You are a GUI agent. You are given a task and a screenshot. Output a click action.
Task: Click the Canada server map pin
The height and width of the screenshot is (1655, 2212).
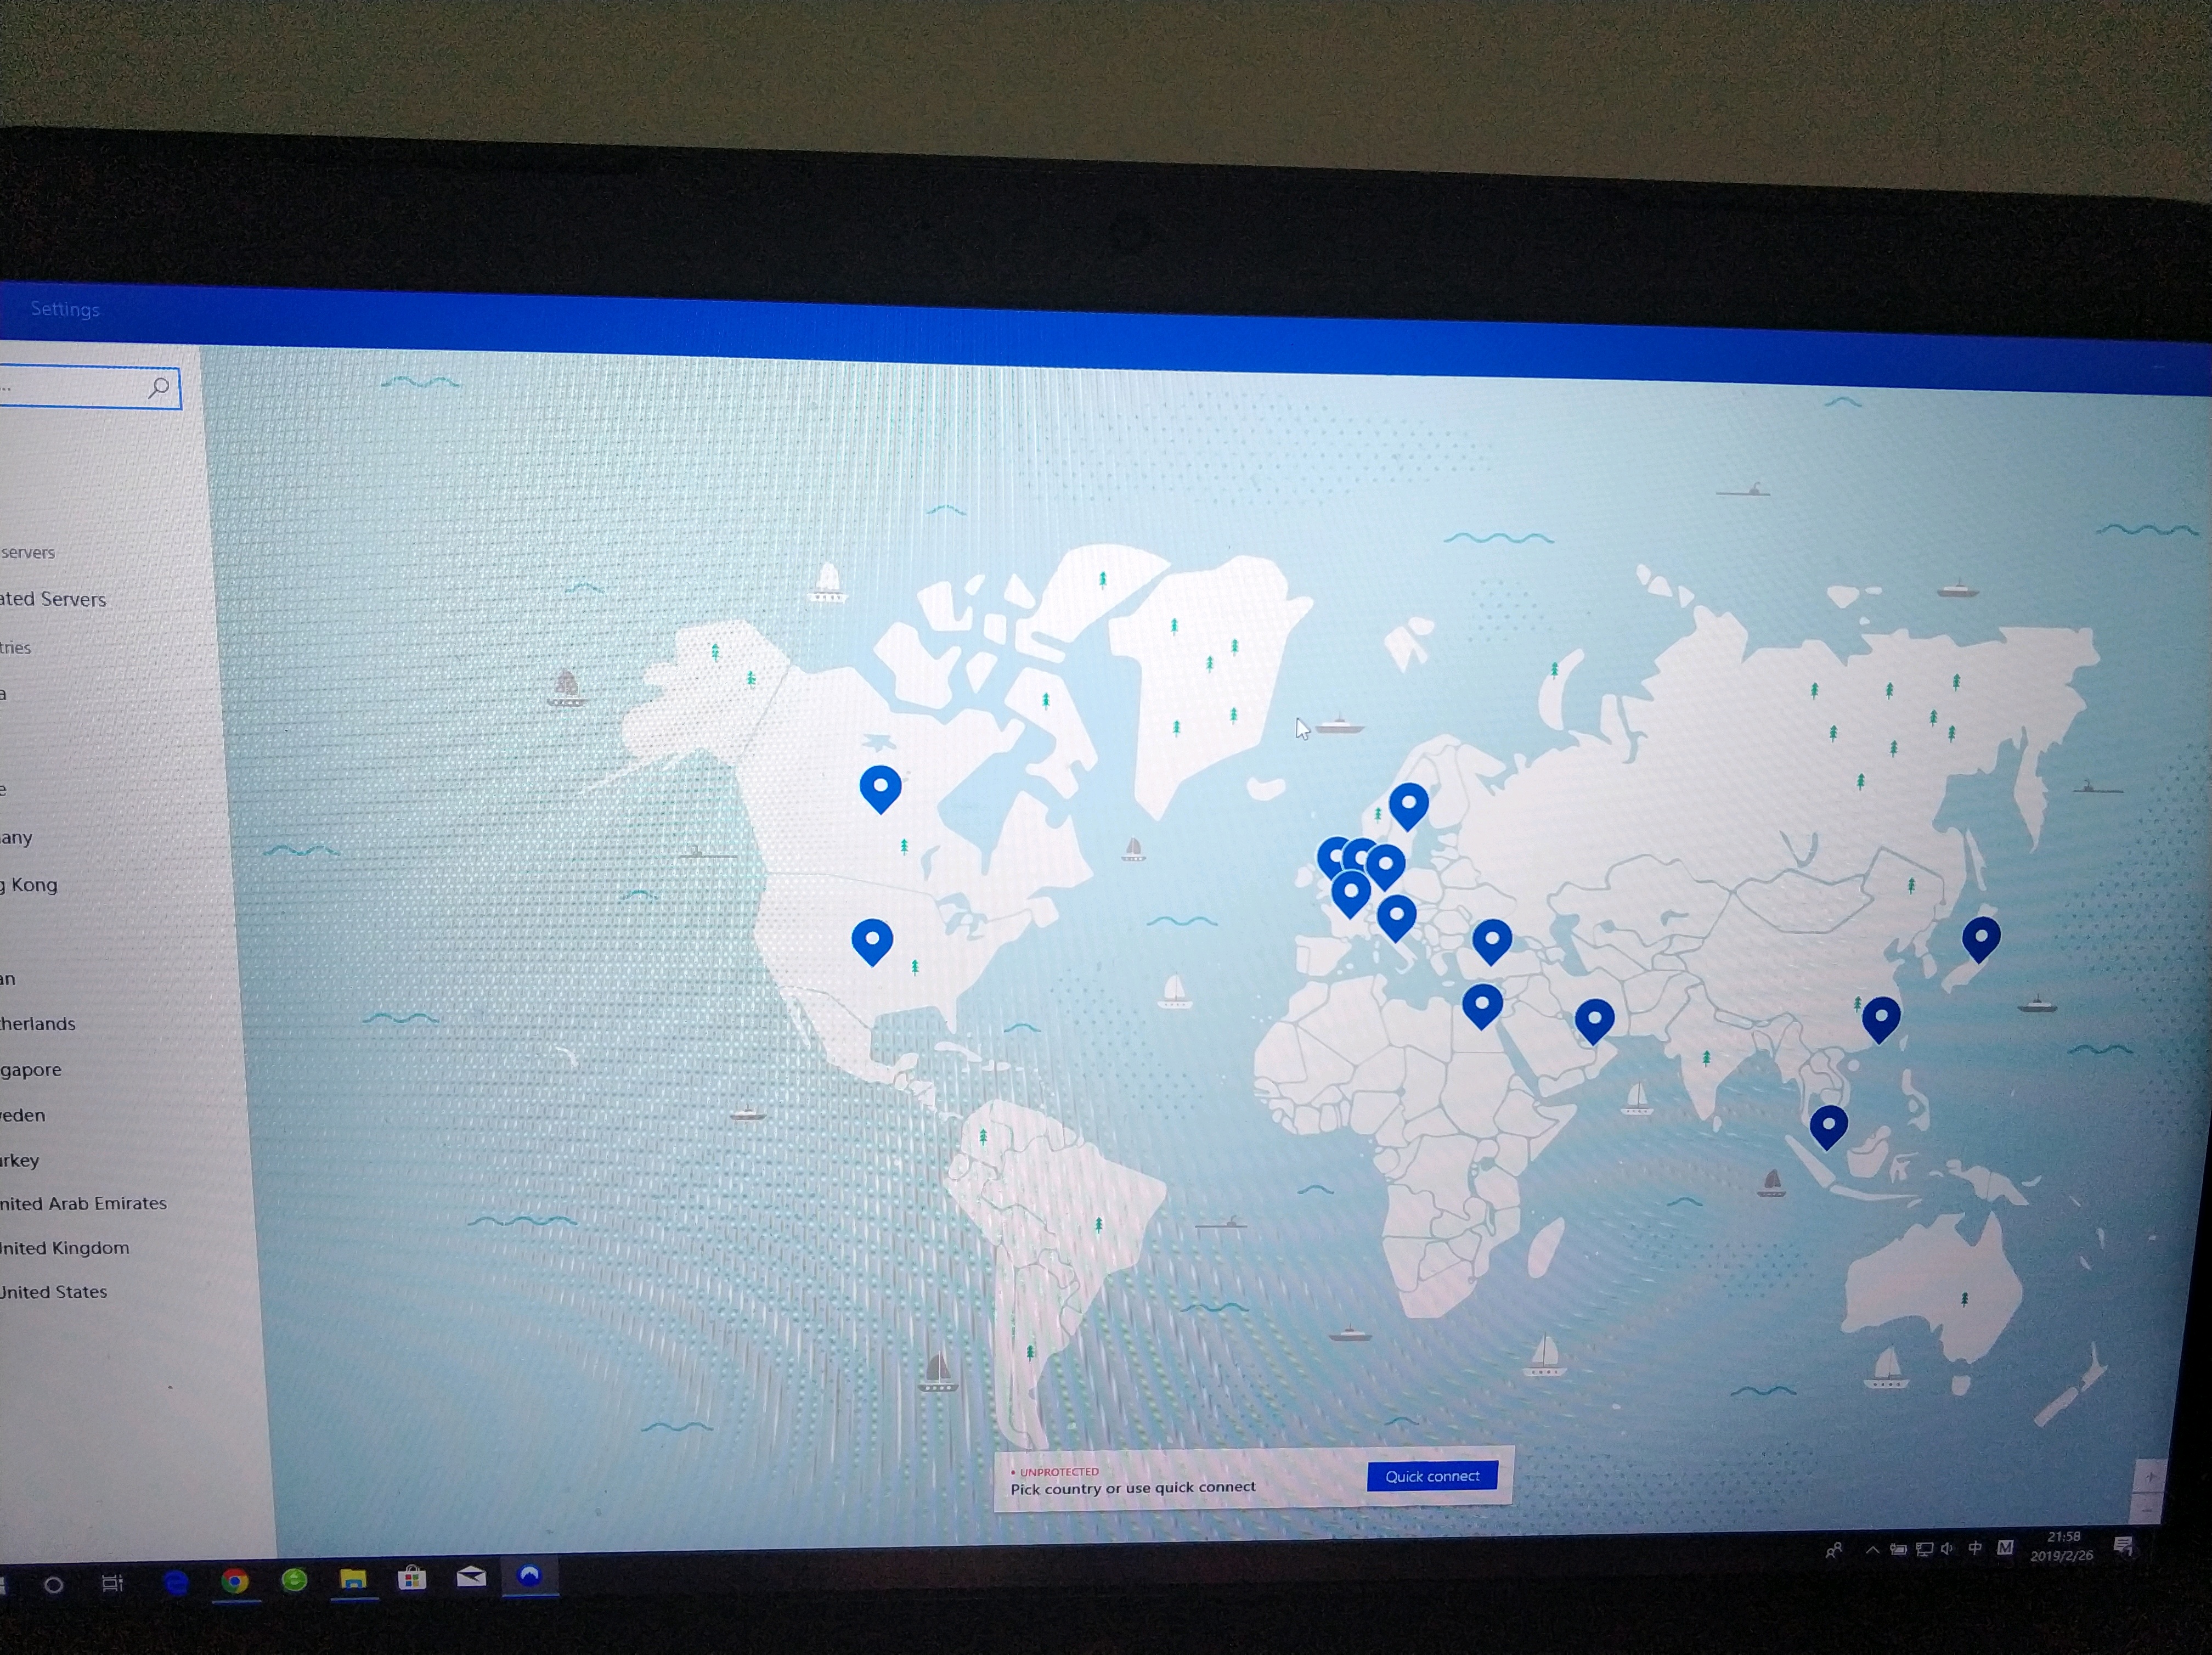tap(880, 787)
